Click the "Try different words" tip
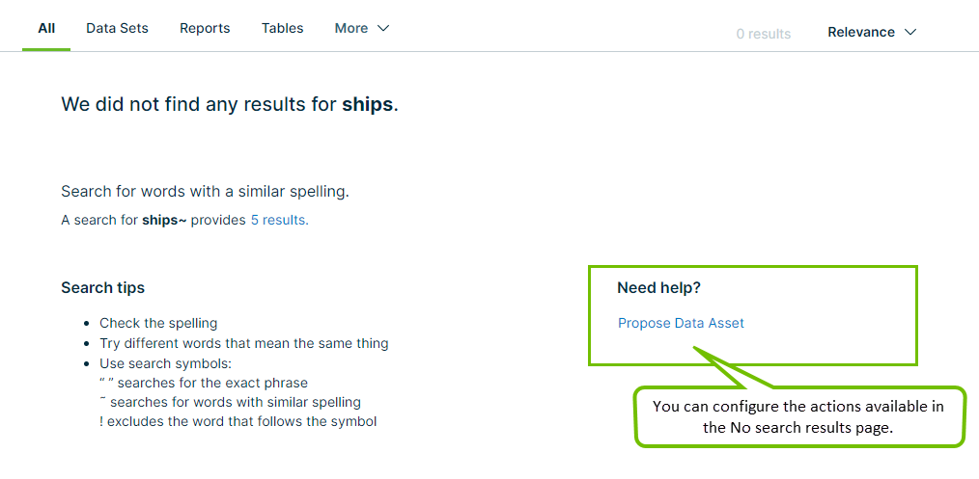979x479 pixels. click(x=243, y=343)
